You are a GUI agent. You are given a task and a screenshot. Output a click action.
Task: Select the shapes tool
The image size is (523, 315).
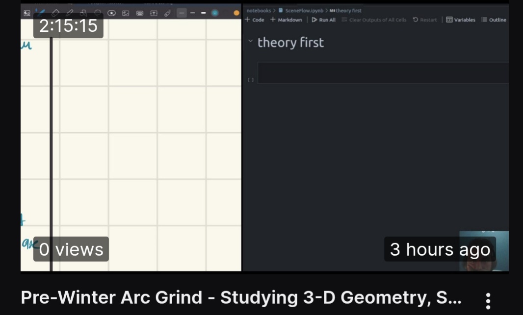(83, 13)
